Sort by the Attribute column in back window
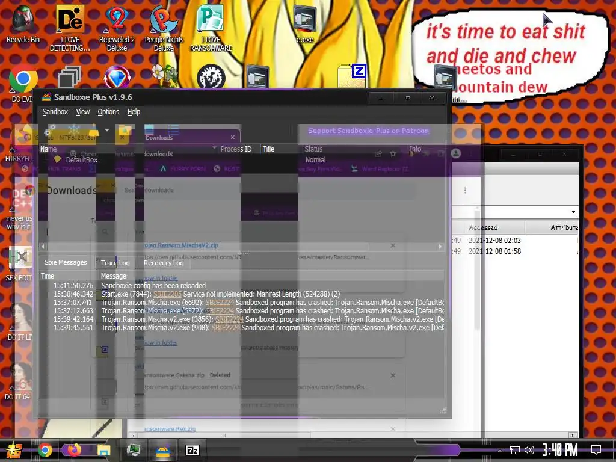This screenshot has width=616, height=462. pos(564,227)
